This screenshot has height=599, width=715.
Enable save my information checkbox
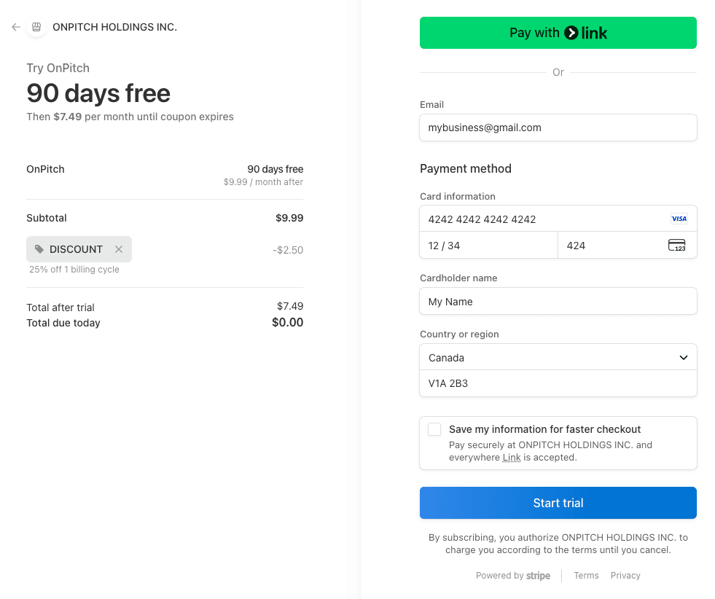point(434,429)
